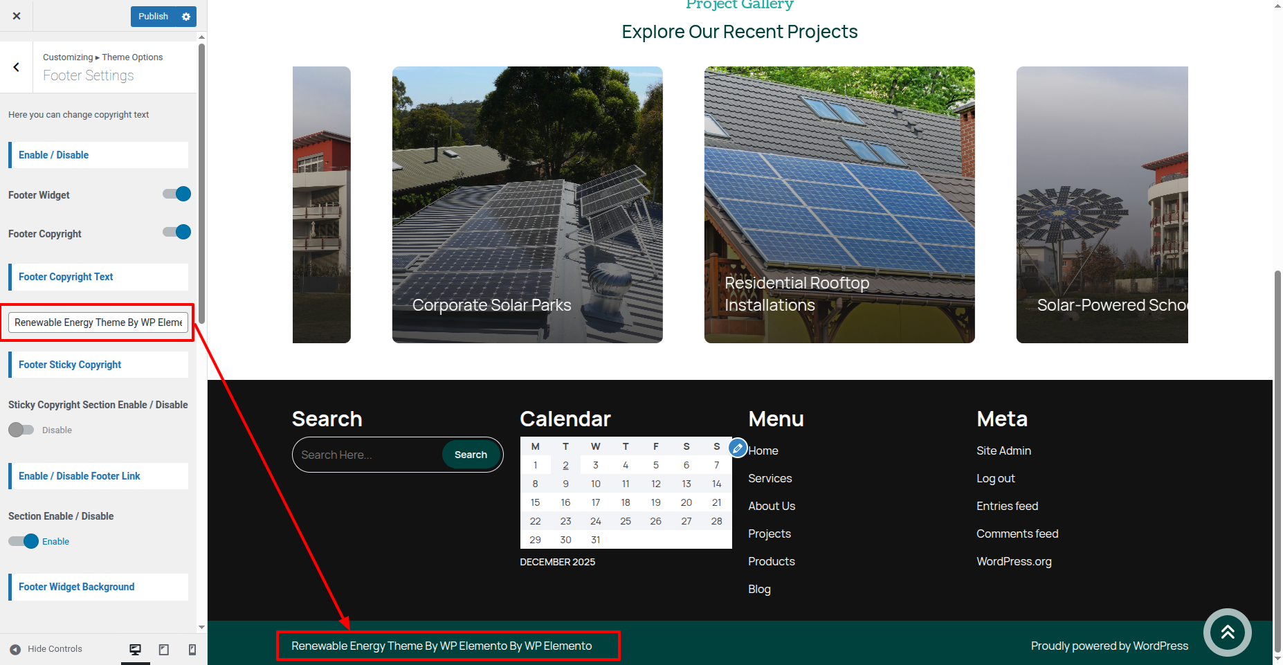The width and height of the screenshot is (1283, 665).
Task: Open the Services footer menu link
Action: pos(770,478)
